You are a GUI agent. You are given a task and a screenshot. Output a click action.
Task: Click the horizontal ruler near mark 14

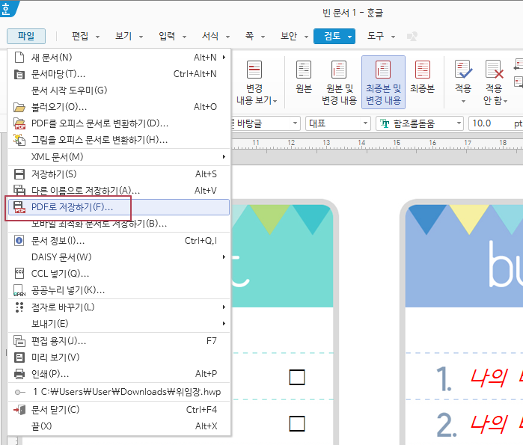click(x=361, y=144)
